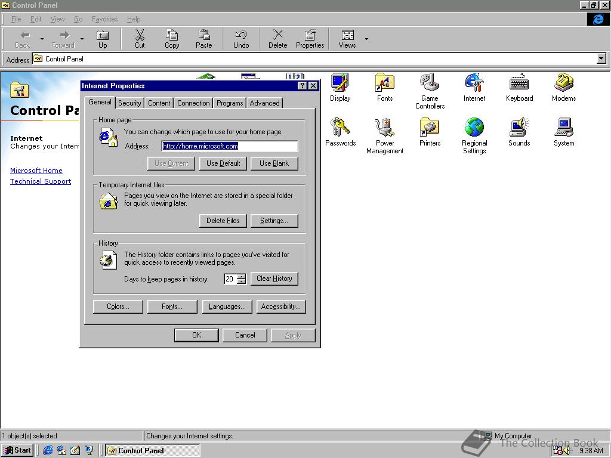Screen dimensions: 611x458
Task: Click the Views toolbar icon
Action: click(347, 39)
